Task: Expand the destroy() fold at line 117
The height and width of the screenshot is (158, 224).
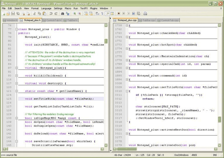Action: coord(17,83)
